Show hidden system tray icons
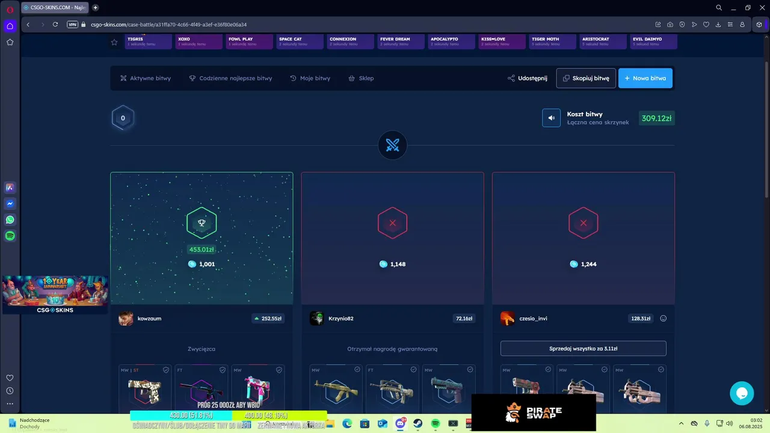Viewport: 770px width, 433px height. click(x=681, y=423)
